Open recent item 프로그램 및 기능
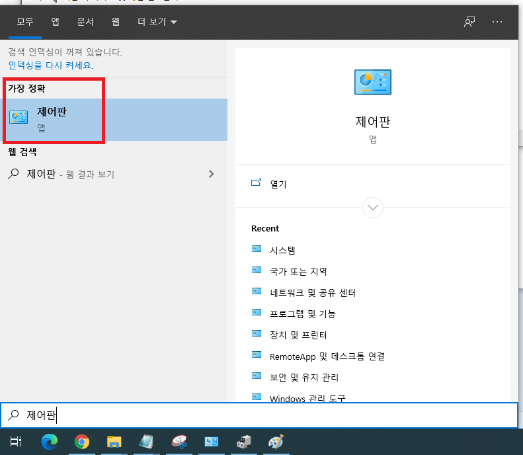Screen dimensions: 523x455 (303, 313)
